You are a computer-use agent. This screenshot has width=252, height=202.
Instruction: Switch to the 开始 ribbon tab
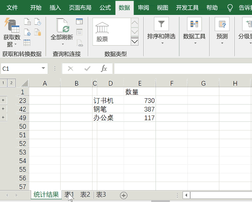point(36,7)
